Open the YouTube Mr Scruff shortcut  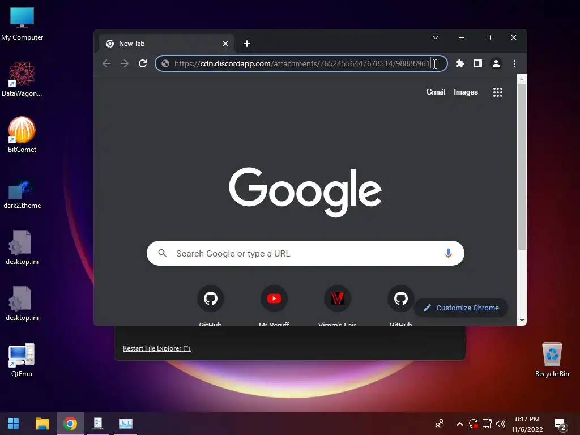pyautogui.click(x=274, y=298)
